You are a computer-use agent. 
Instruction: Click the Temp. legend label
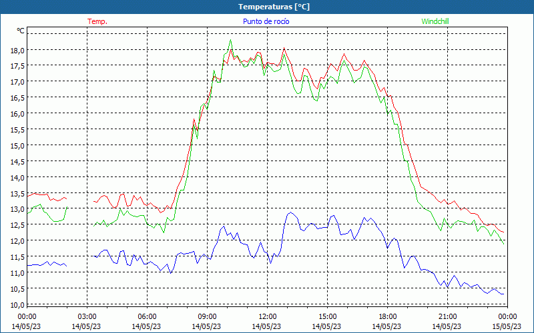tap(97, 21)
